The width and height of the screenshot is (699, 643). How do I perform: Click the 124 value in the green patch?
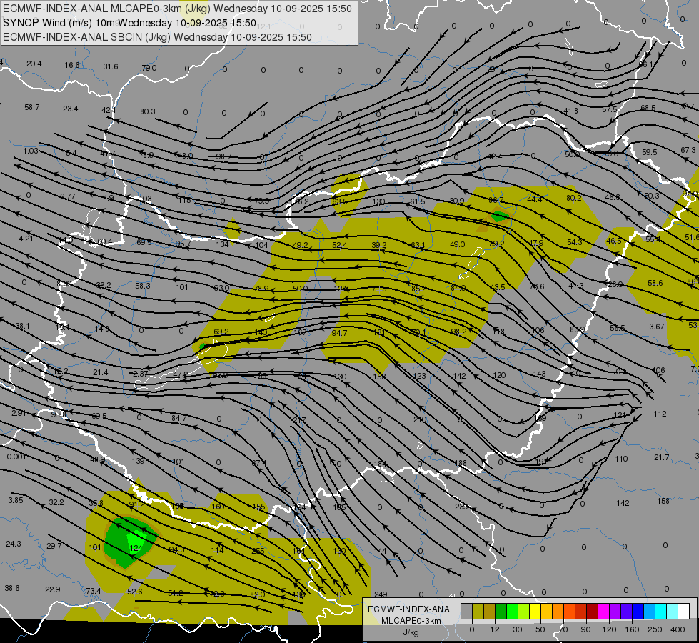[x=136, y=548]
